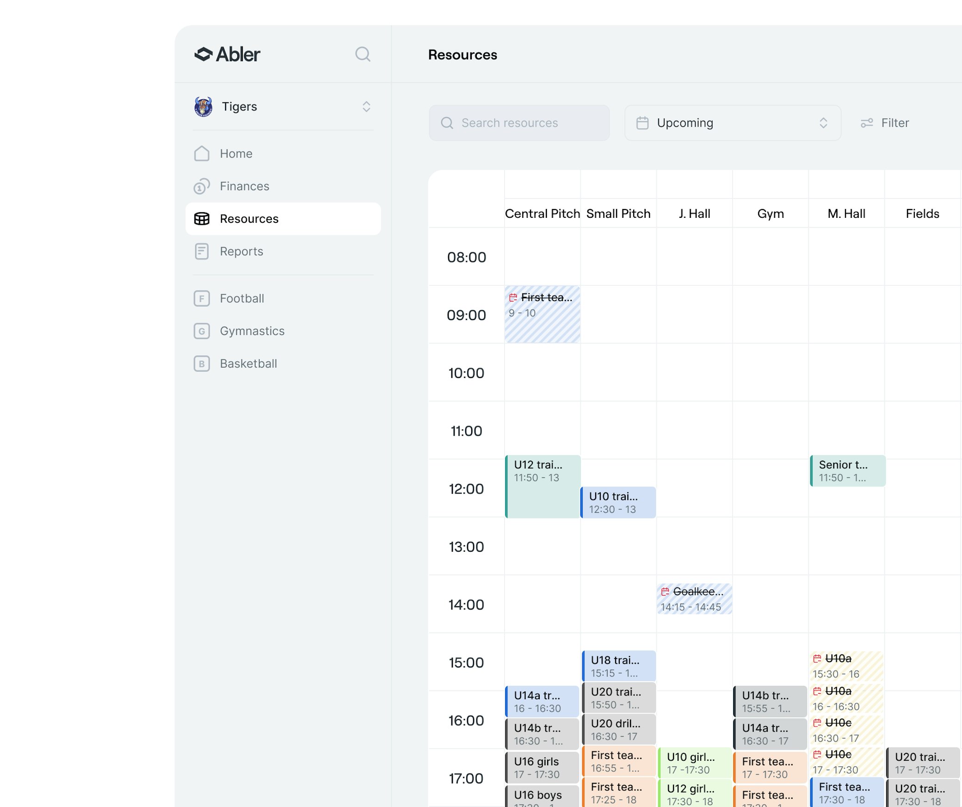Click the Tigers team crest avatar
The width and height of the screenshot is (962, 807).
[x=203, y=107]
